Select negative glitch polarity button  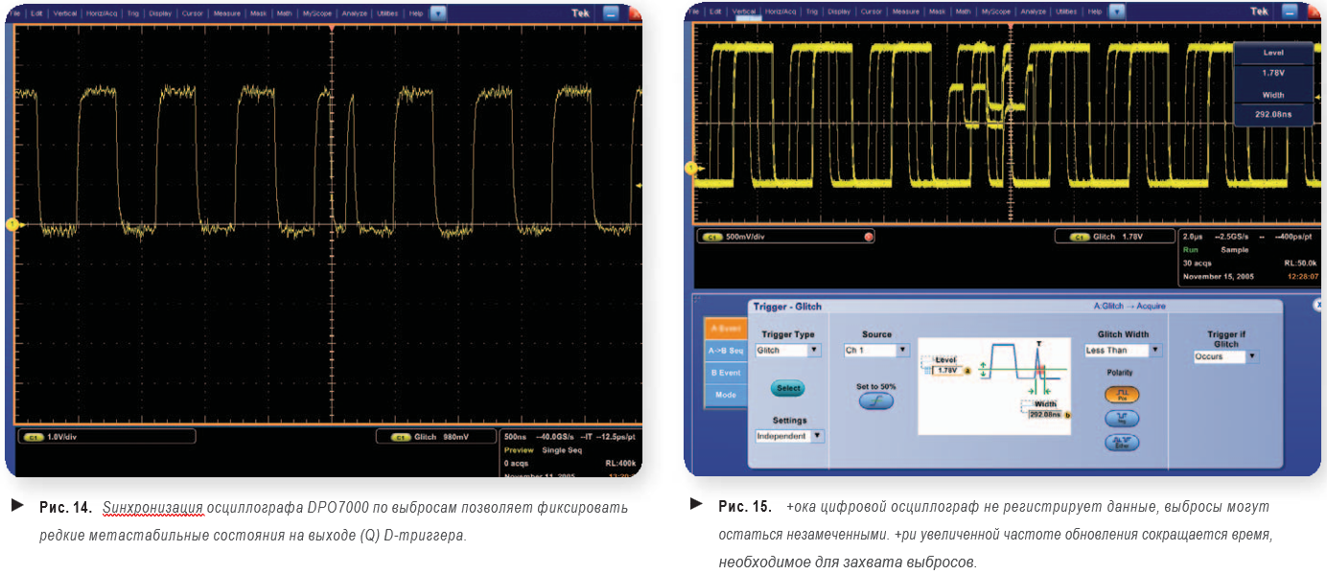click(x=1122, y=418)
